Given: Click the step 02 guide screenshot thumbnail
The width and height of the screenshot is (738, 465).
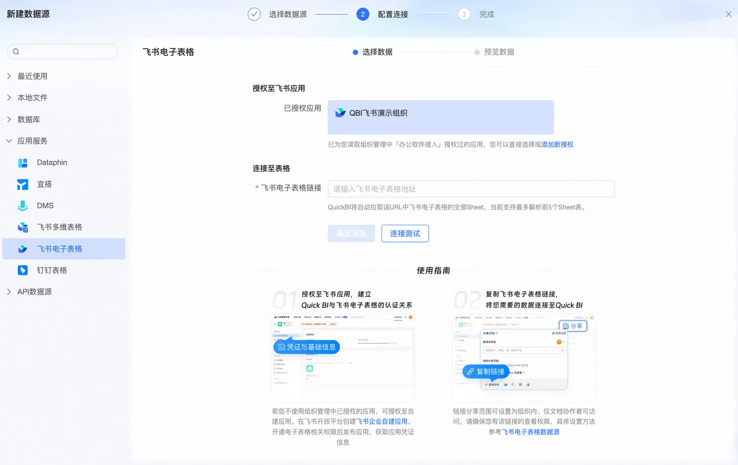Looking at the screenshot, I should point(524,358).
